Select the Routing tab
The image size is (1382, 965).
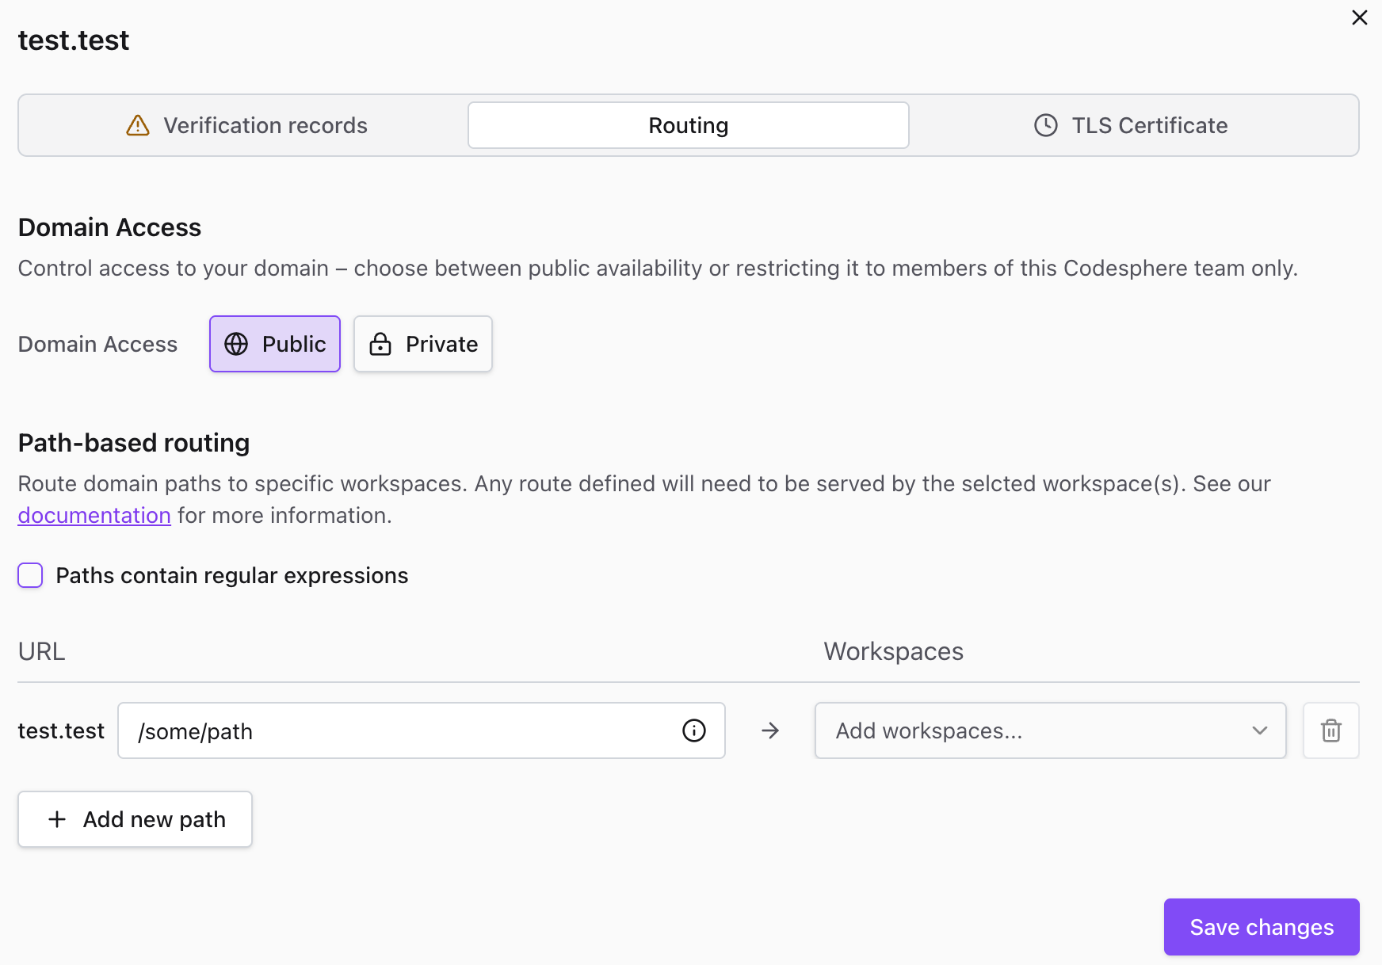688,124
